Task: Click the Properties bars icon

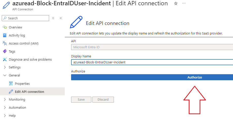Action: (x=11, y=84)
